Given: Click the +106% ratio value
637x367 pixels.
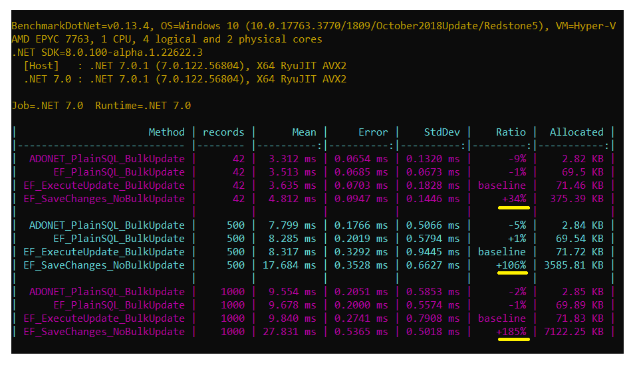Looking at the screenshot, I should (511, 265).
